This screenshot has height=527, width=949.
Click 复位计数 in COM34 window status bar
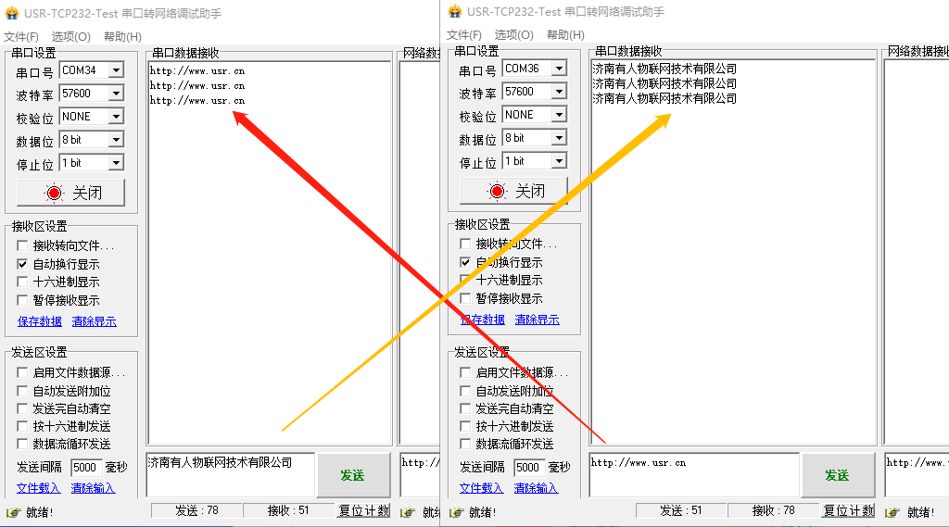pyautogui.click(x=364, y=510)
